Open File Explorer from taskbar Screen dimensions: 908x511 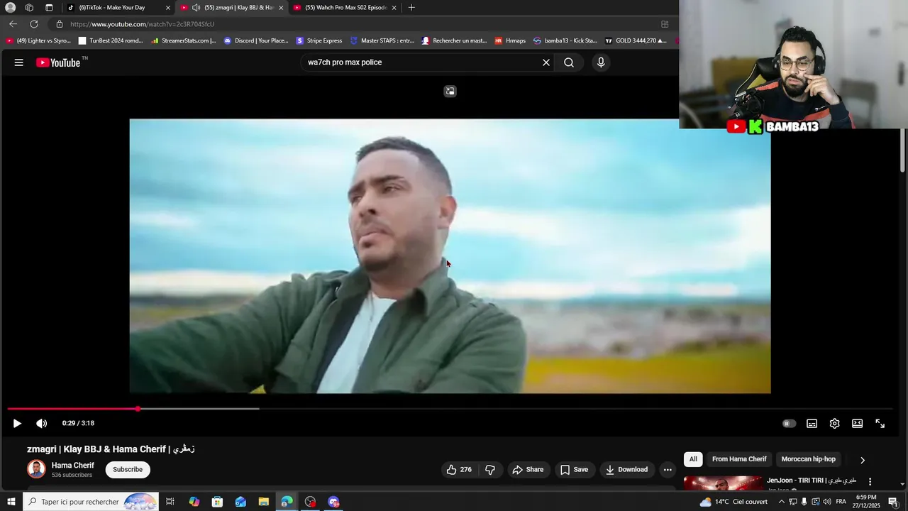coord(263,502)
